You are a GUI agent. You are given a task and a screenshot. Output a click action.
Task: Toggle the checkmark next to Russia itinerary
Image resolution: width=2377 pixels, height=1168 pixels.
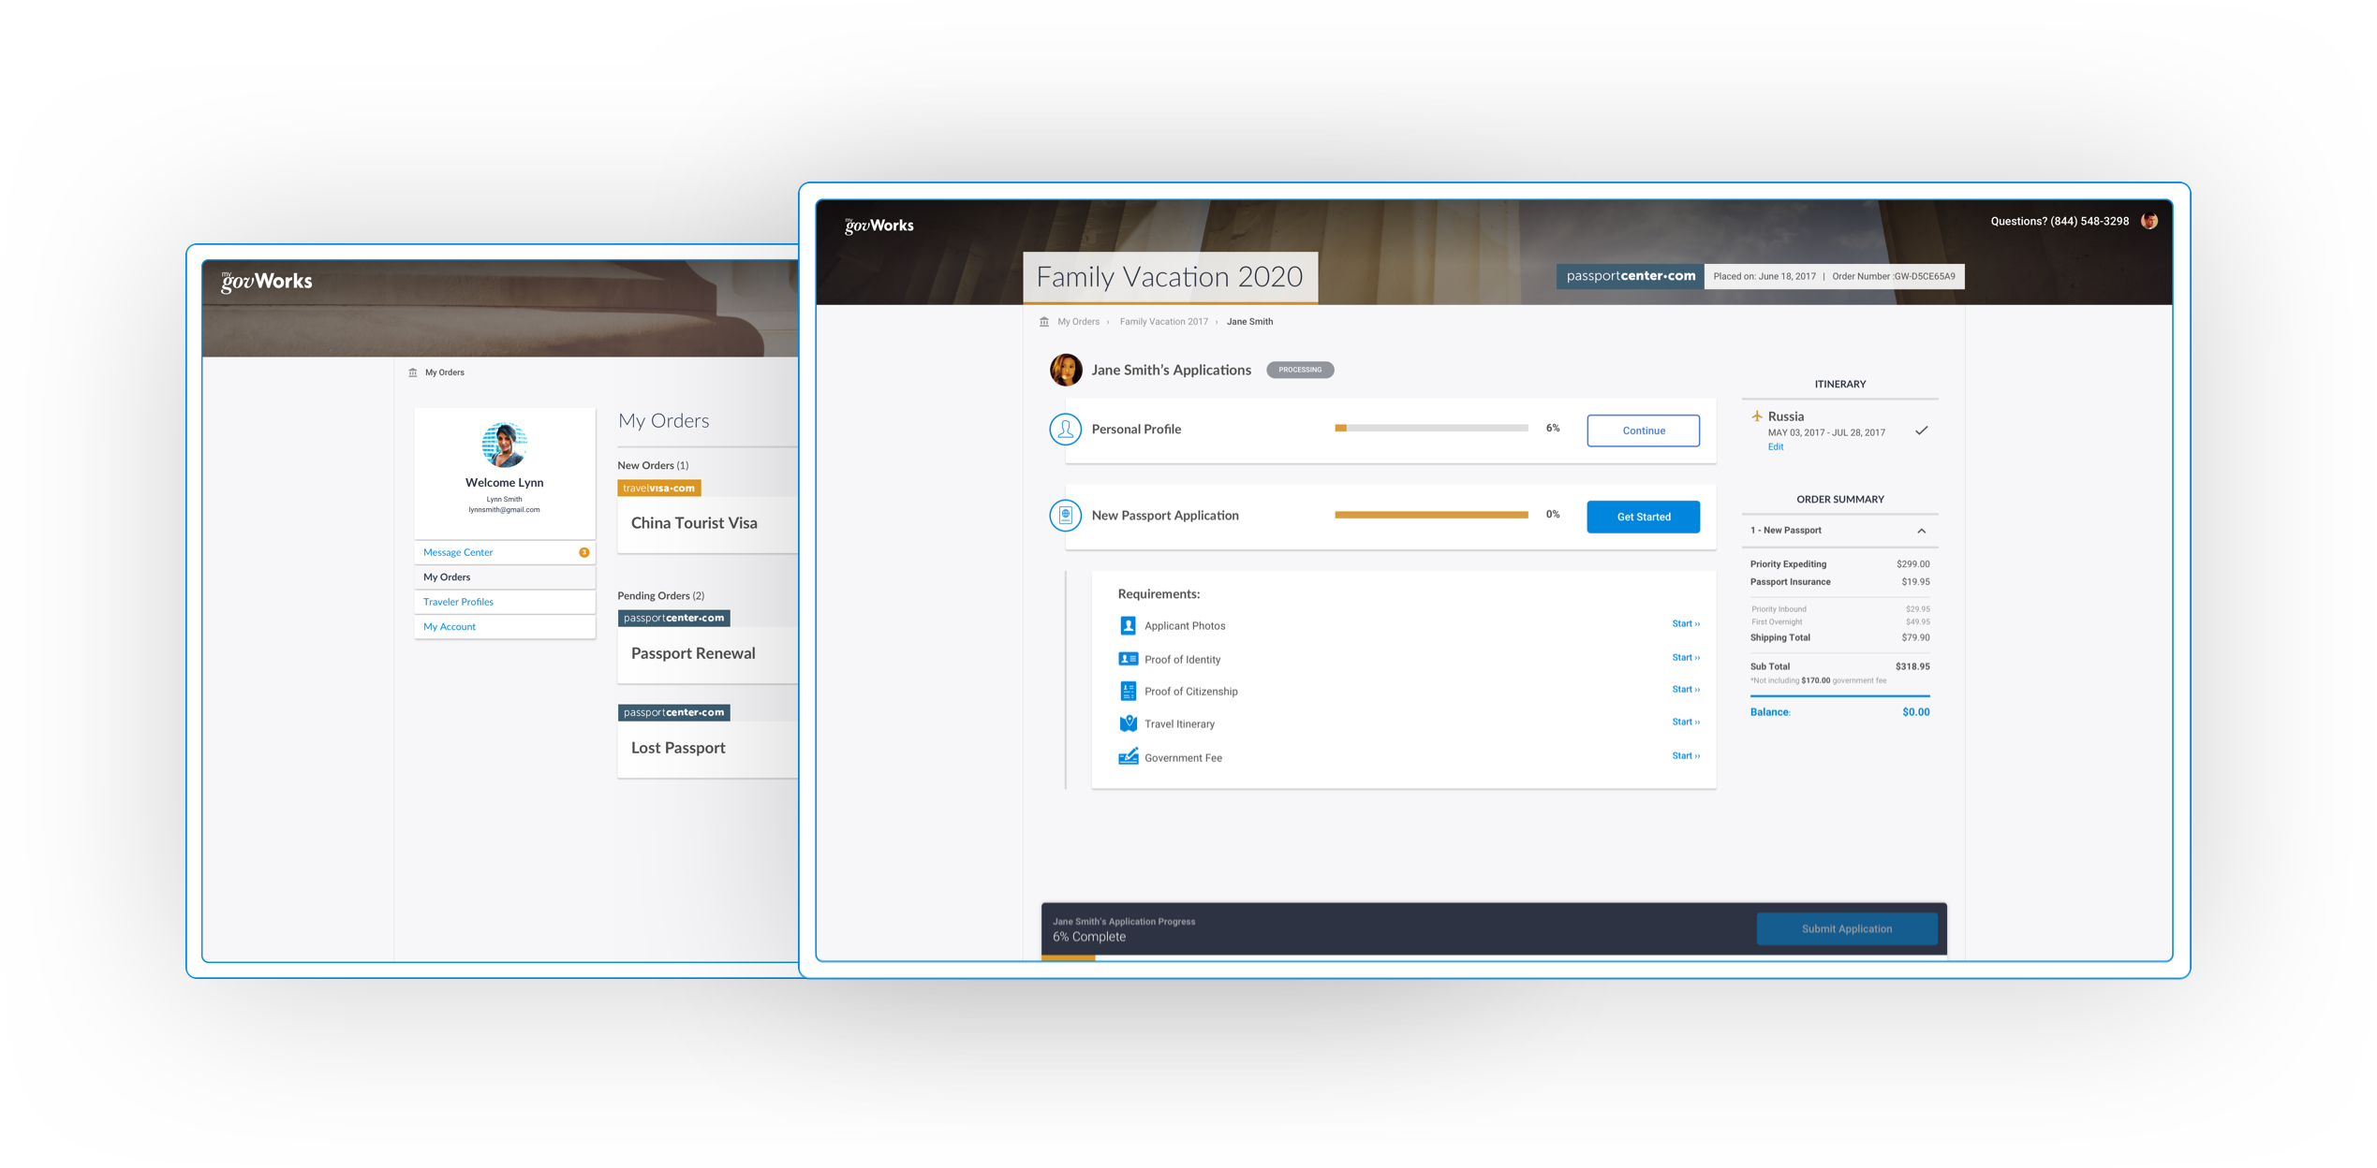click(x=1921, y=431)
